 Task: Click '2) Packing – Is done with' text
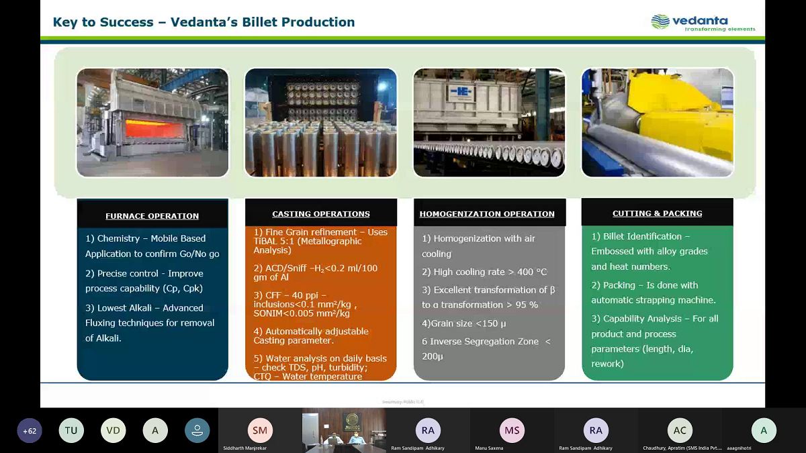pyautogui.click(x=654, y=293)
